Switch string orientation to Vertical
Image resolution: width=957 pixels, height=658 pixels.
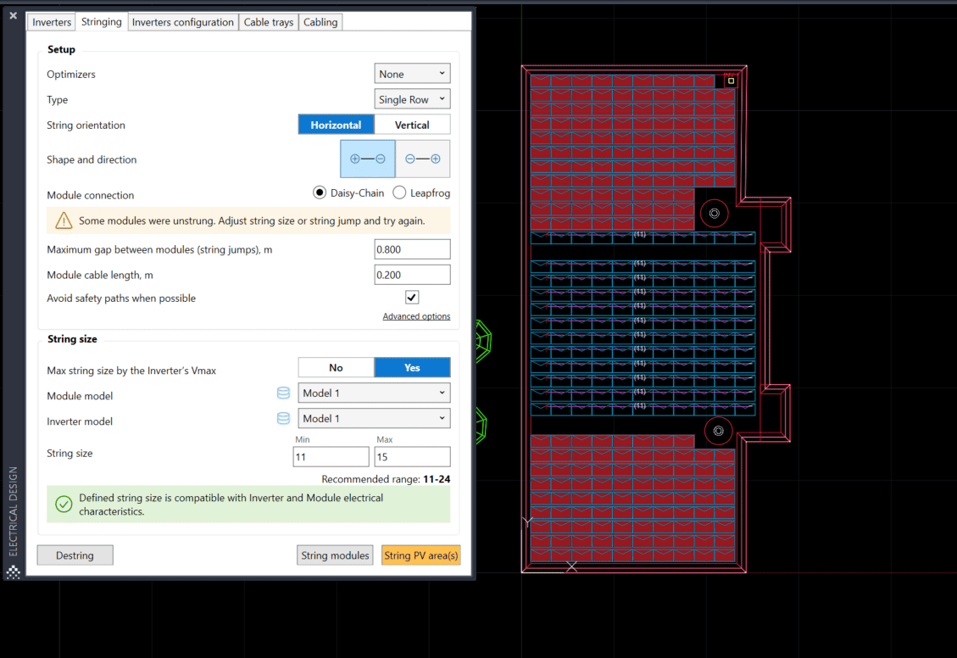(413, 124)
